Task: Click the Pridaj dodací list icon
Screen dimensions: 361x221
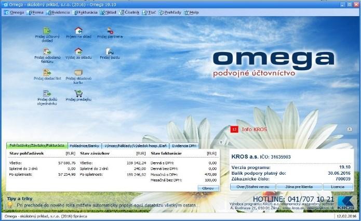Action: coord(47,72)
